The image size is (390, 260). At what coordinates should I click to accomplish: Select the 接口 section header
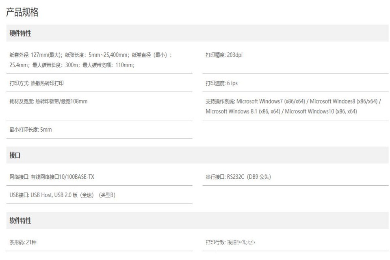(x=15, y=155)
